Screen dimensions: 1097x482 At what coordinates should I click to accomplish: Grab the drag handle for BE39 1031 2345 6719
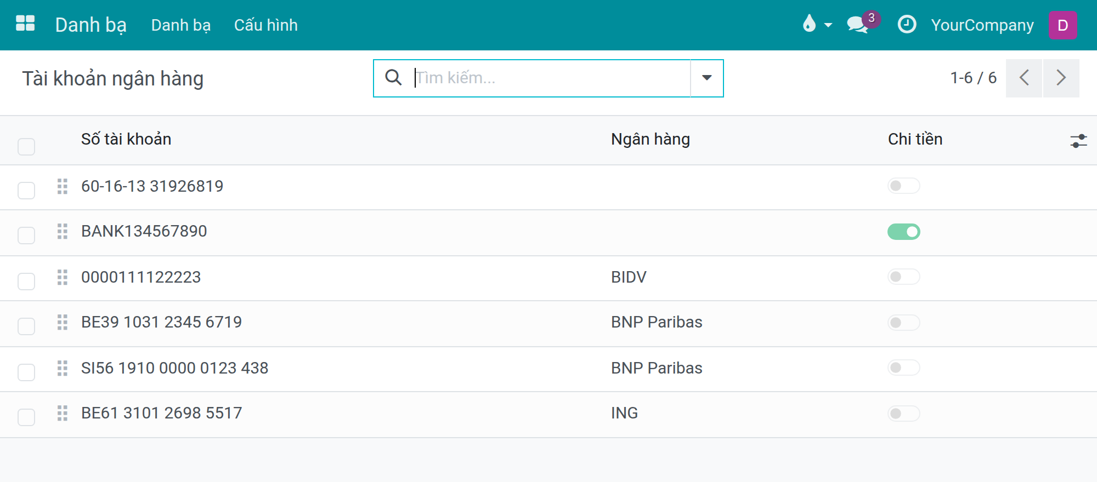point(63,322)
